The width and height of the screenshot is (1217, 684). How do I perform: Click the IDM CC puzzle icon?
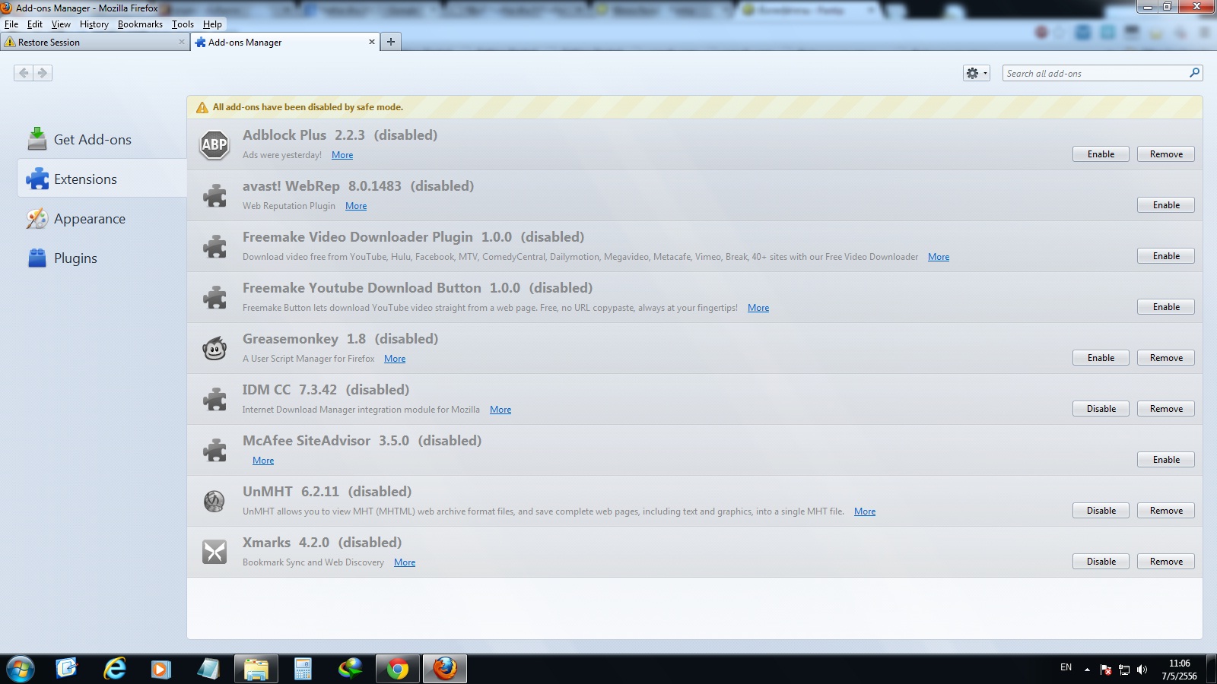tap(214, 399)
